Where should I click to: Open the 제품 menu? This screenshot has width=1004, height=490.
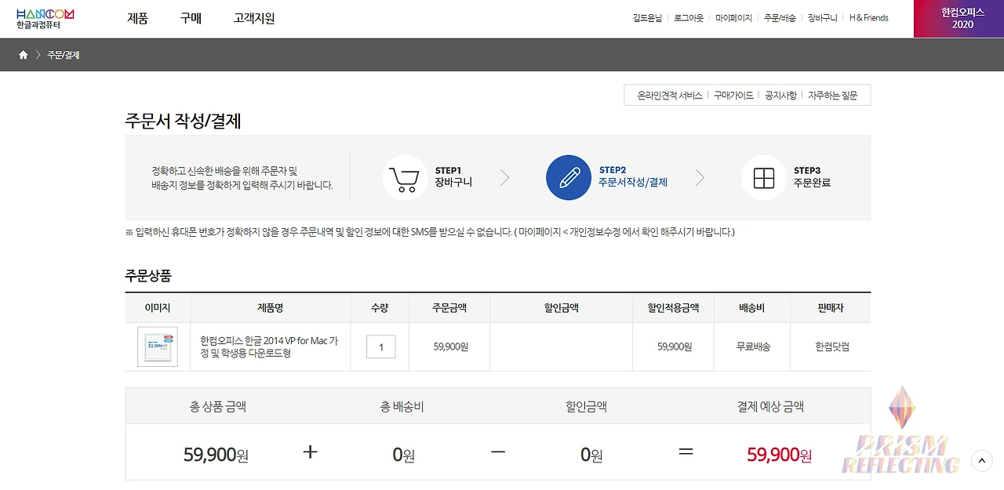[x=137, y=19]
